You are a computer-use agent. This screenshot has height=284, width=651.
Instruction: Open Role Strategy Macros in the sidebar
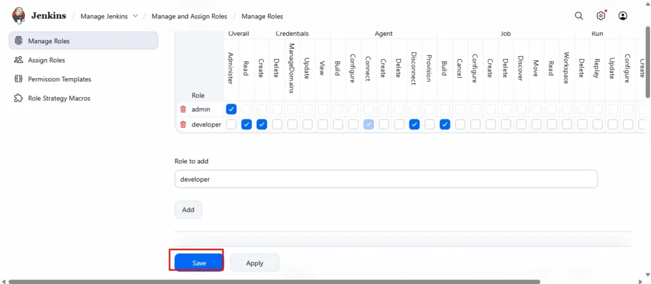click(x=58, y=98)
